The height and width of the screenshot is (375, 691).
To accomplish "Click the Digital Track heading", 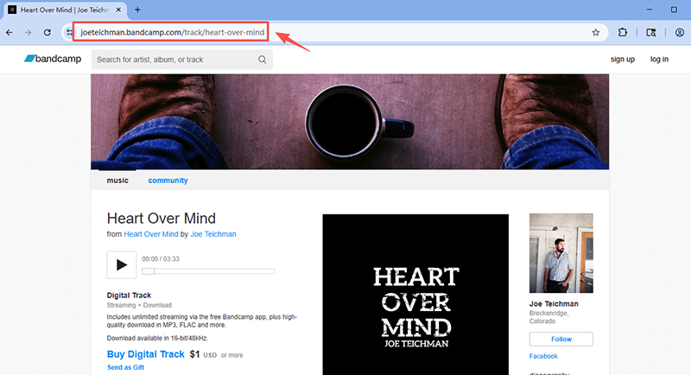I will coord(129,296).
